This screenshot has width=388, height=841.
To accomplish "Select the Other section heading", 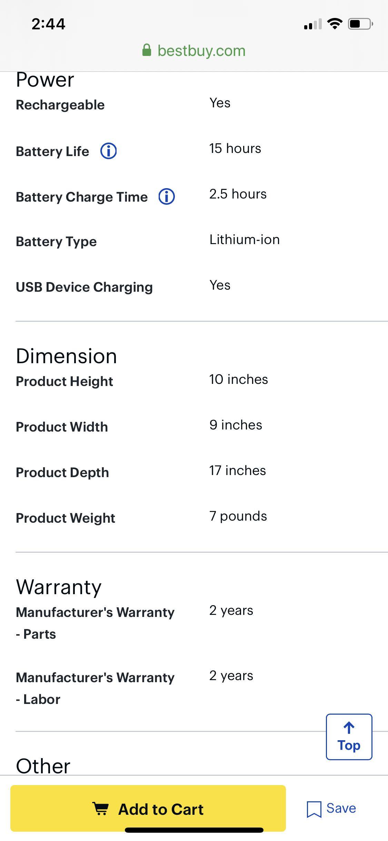I will 43,766.
